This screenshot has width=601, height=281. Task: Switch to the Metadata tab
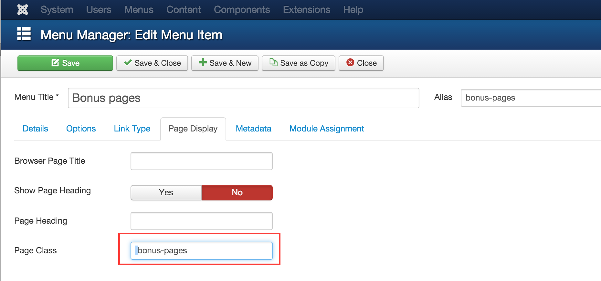(253, 129)
